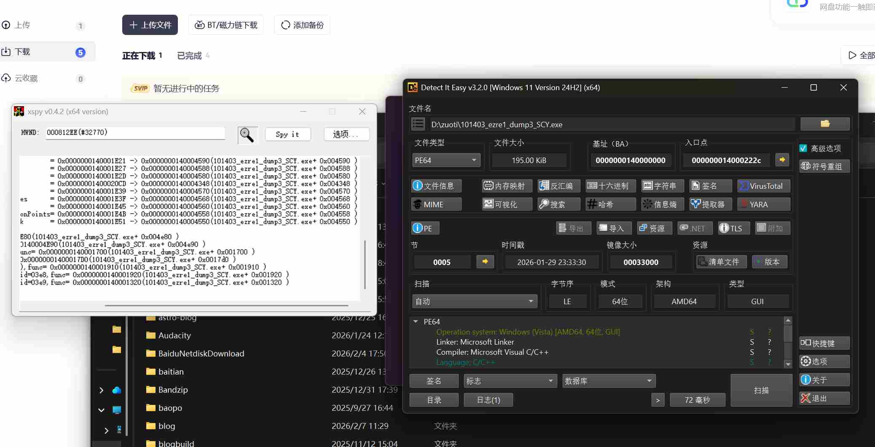Open the 签名 signatures tool
The height and width of the screenshot is (447, 875).
pos(710,186)
